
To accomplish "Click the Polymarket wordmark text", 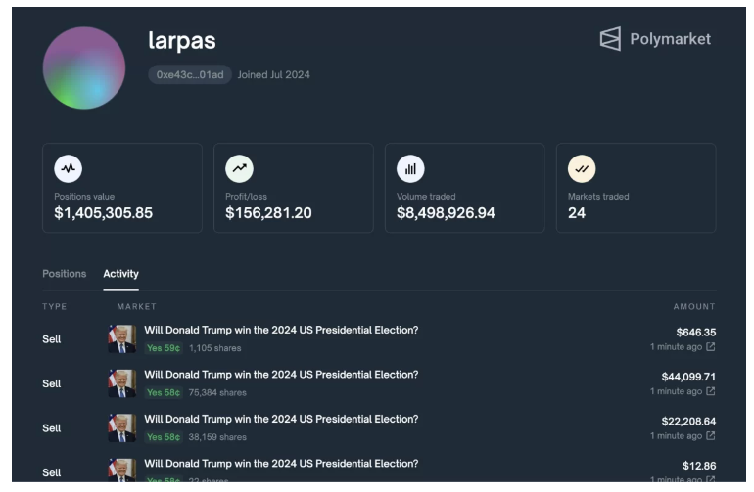I will [670, 39].
